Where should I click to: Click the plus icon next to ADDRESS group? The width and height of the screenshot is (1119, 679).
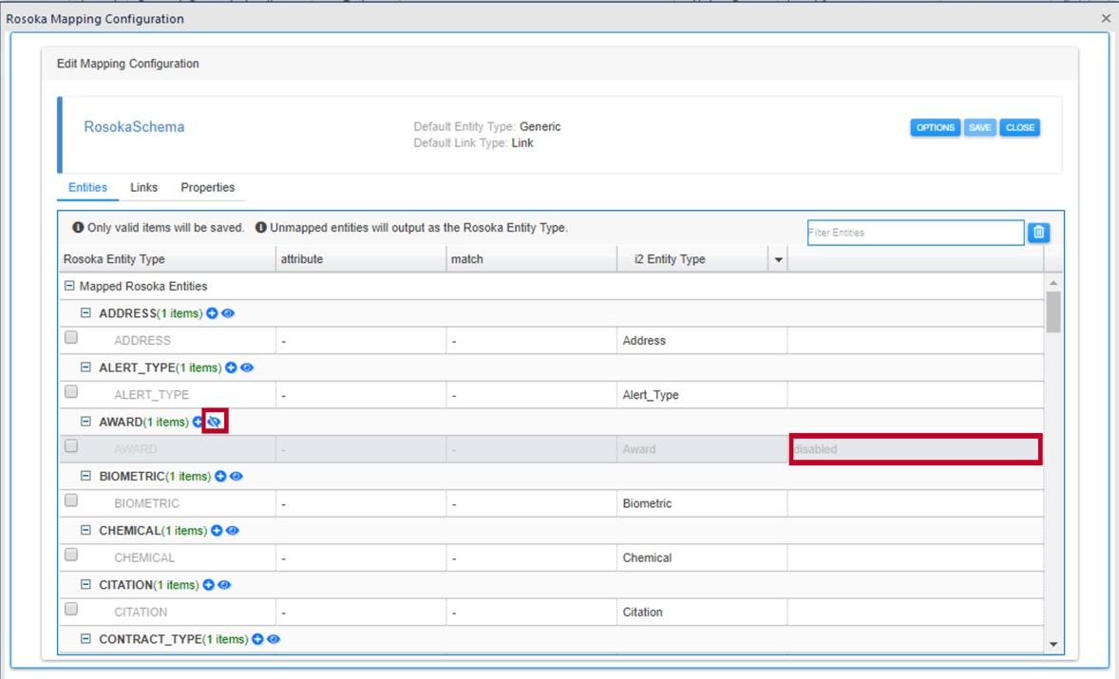coord(213,313)
